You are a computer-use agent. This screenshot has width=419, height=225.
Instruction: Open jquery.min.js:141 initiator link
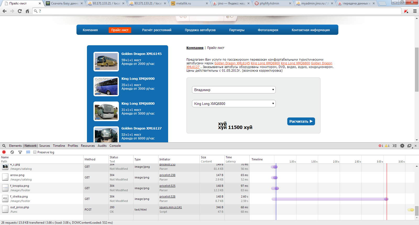coord(170,207)
